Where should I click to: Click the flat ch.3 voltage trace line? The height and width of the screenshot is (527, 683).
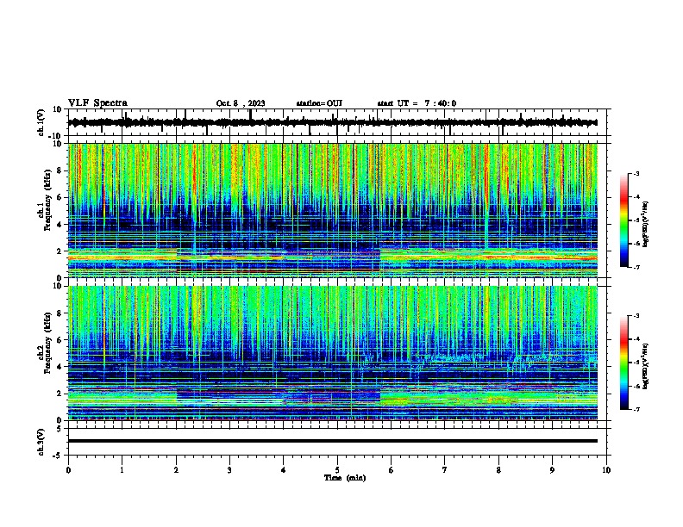tap(333, 441)
